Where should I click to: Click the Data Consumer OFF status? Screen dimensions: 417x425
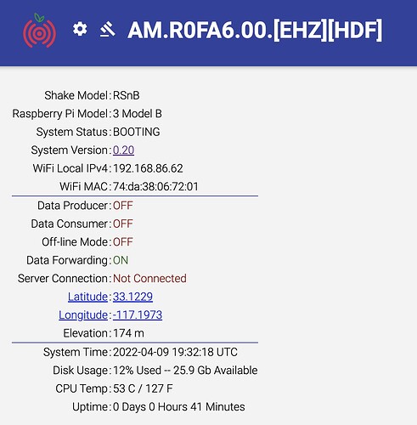(x=123, y=224)
